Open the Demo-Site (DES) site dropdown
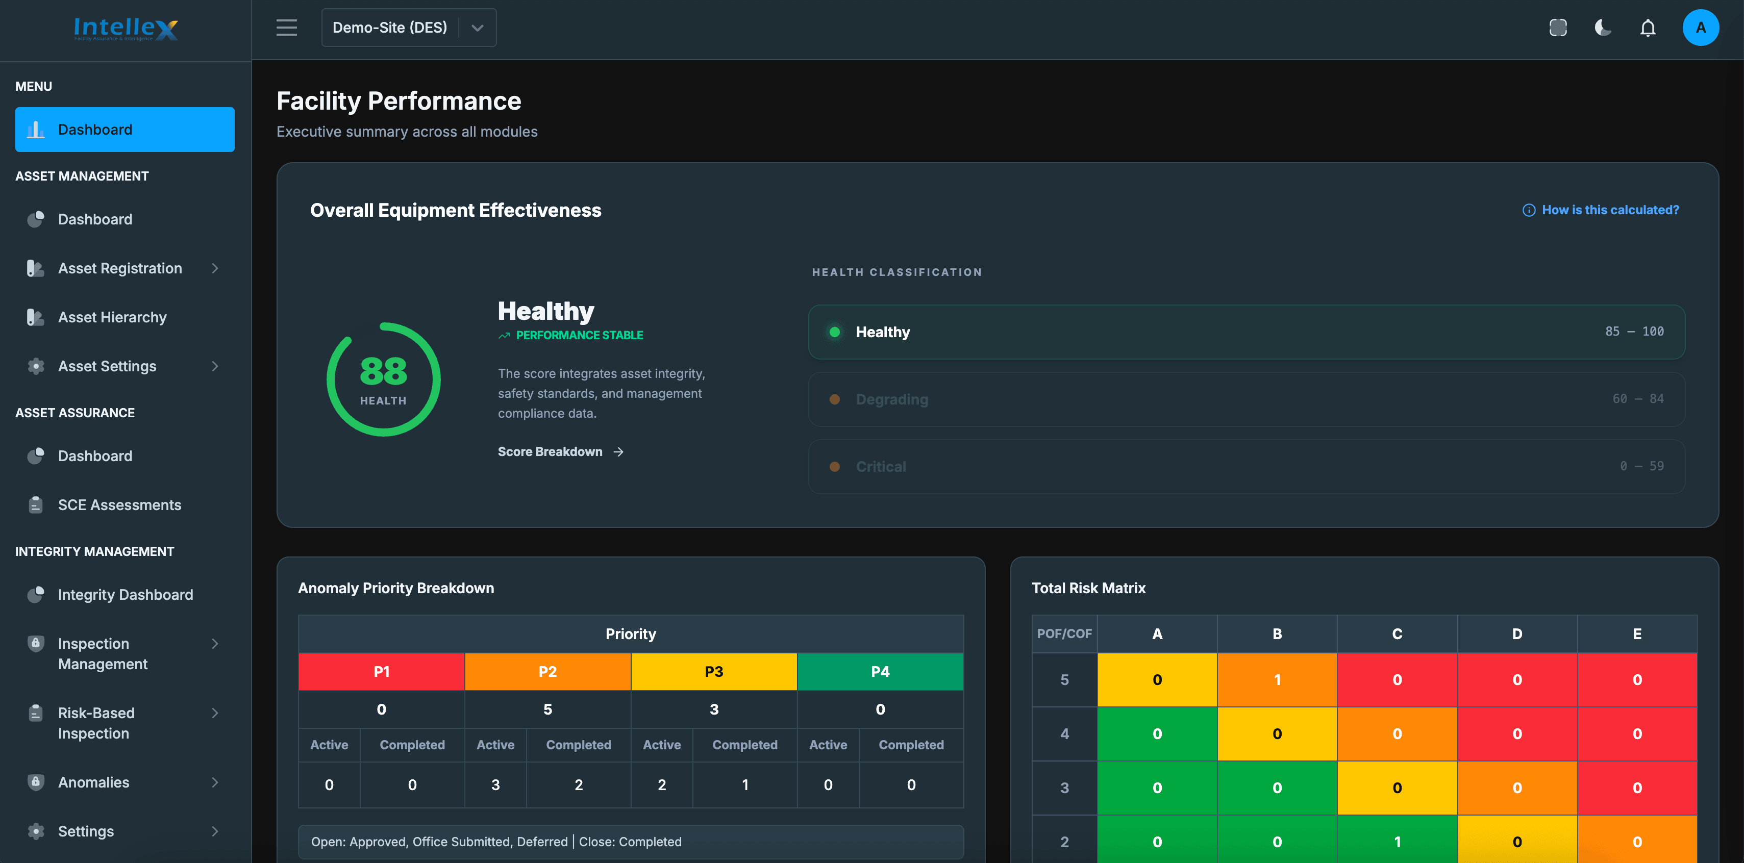This screenshot has height=863, width=1744. pos(409,27)
